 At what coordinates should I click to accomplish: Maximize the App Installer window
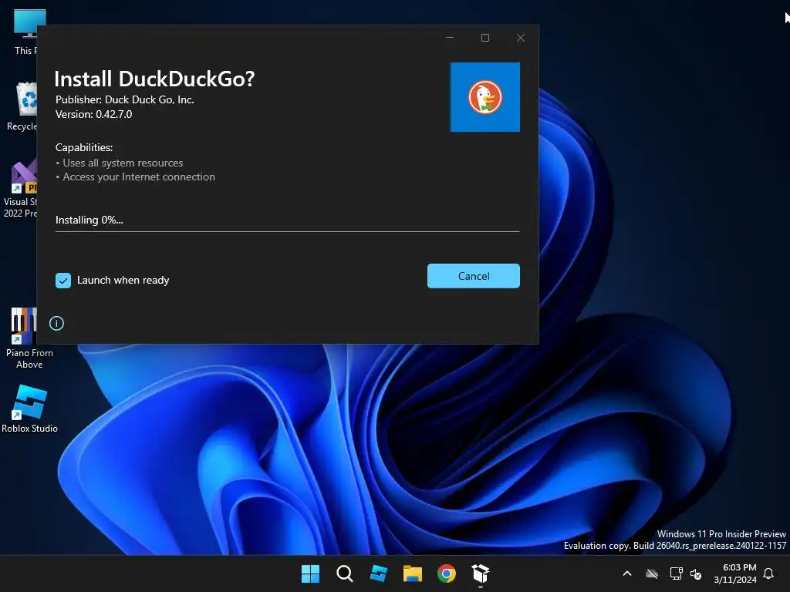(485, 38)
